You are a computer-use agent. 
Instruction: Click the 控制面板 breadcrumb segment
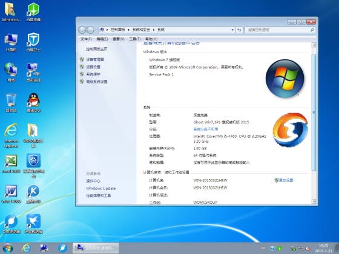pos(118,30)
